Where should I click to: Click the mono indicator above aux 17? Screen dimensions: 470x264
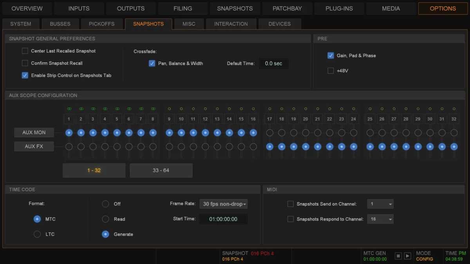coord(269,109)
